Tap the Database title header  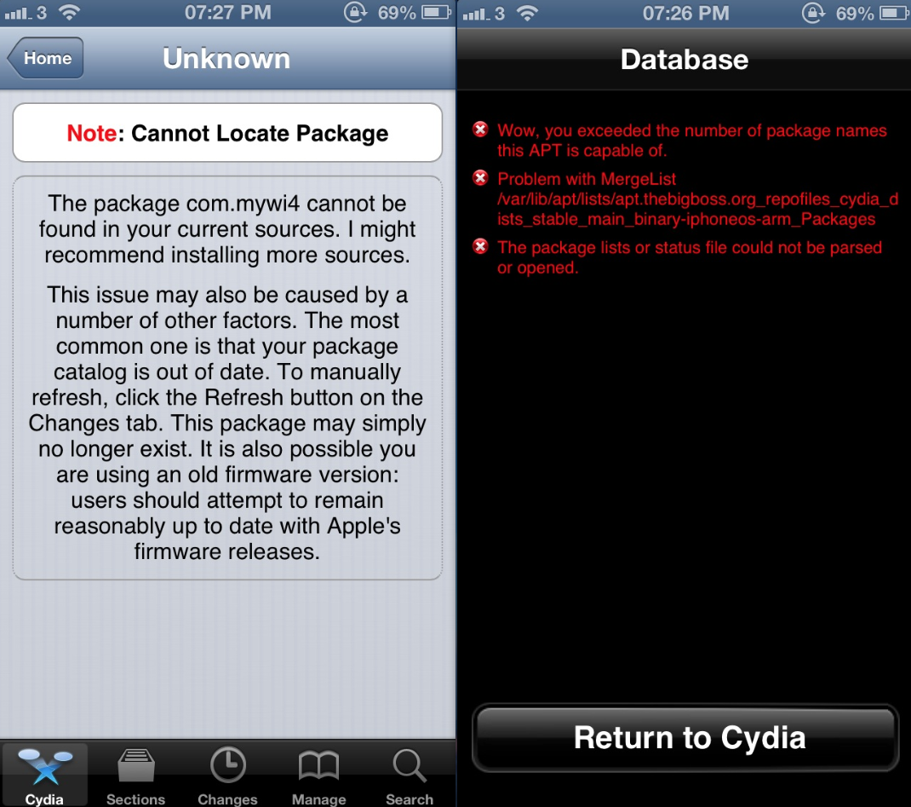pos(685,60)
